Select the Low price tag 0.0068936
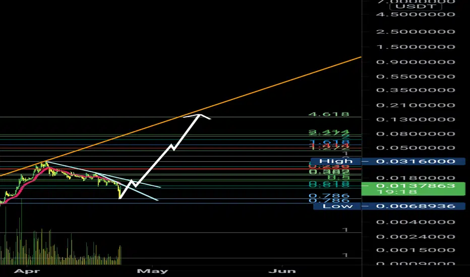The height and width of the screenshot is (277, 470). pos(414,206)
